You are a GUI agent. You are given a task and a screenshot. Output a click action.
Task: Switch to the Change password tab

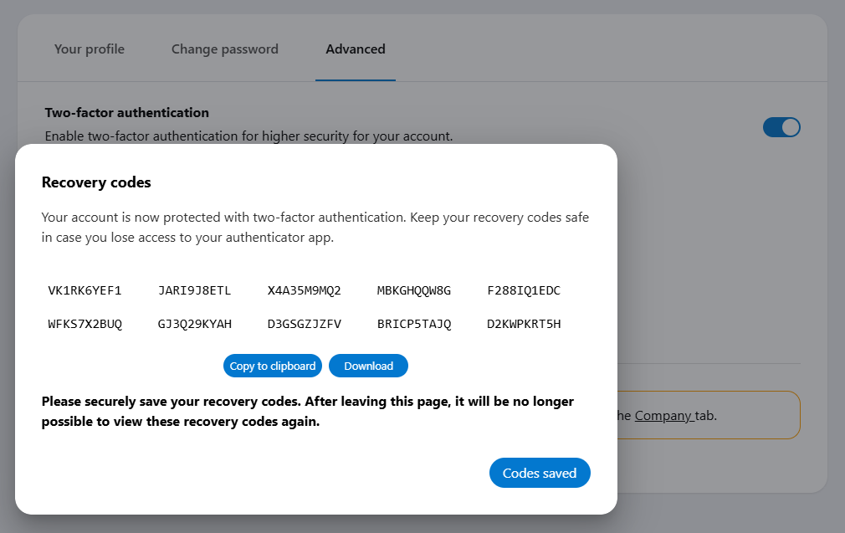click(x=224, y=49)
